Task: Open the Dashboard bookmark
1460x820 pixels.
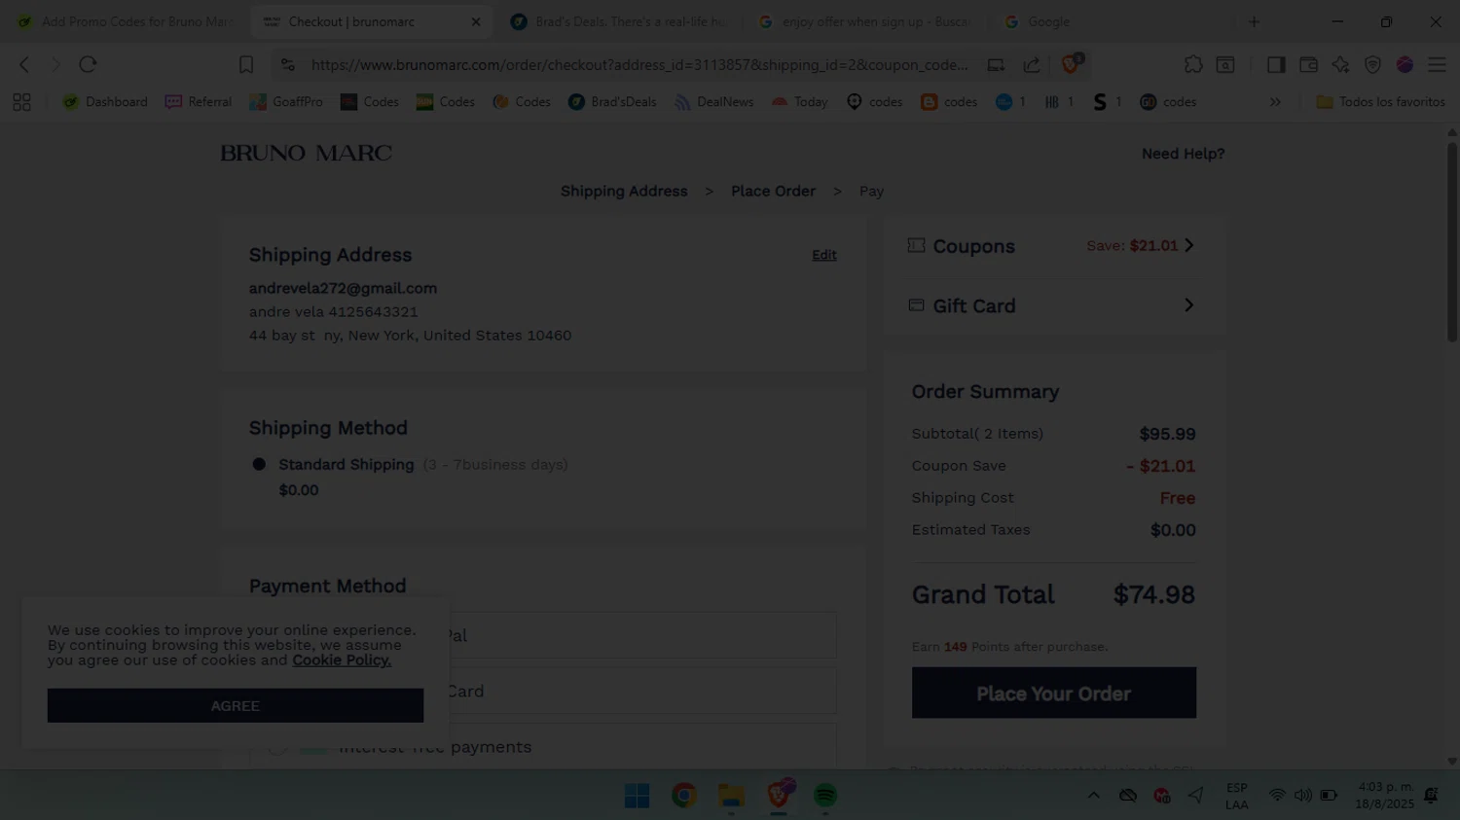Action: [105, 102]
